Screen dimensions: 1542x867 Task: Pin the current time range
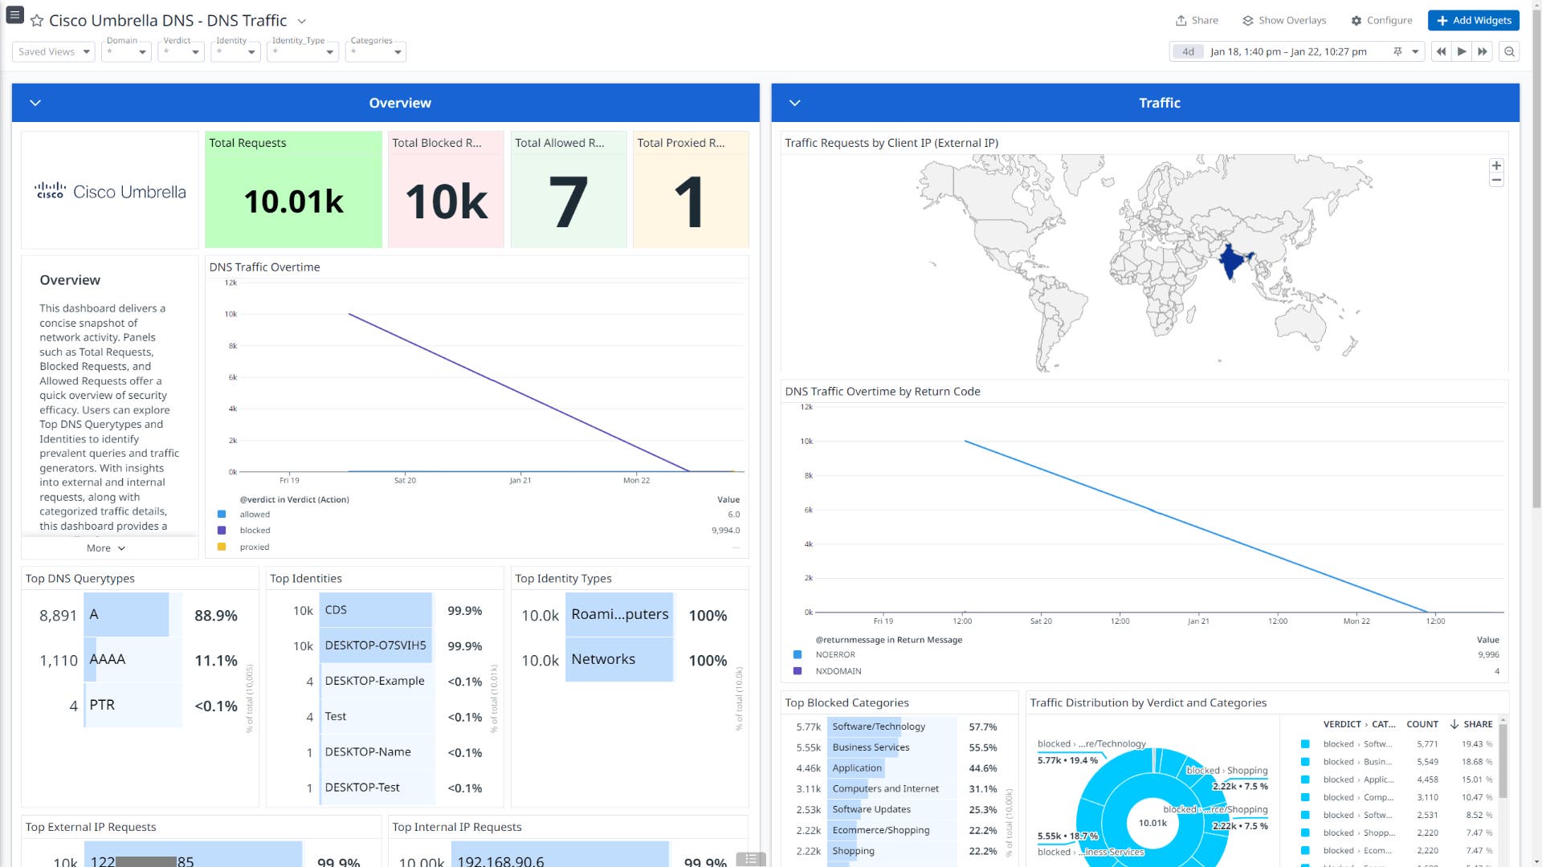(1397, 51)
